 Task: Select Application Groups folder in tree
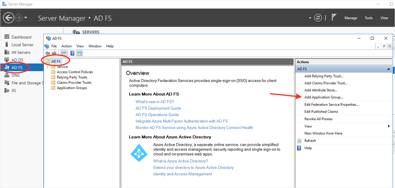tap(72, 88)
